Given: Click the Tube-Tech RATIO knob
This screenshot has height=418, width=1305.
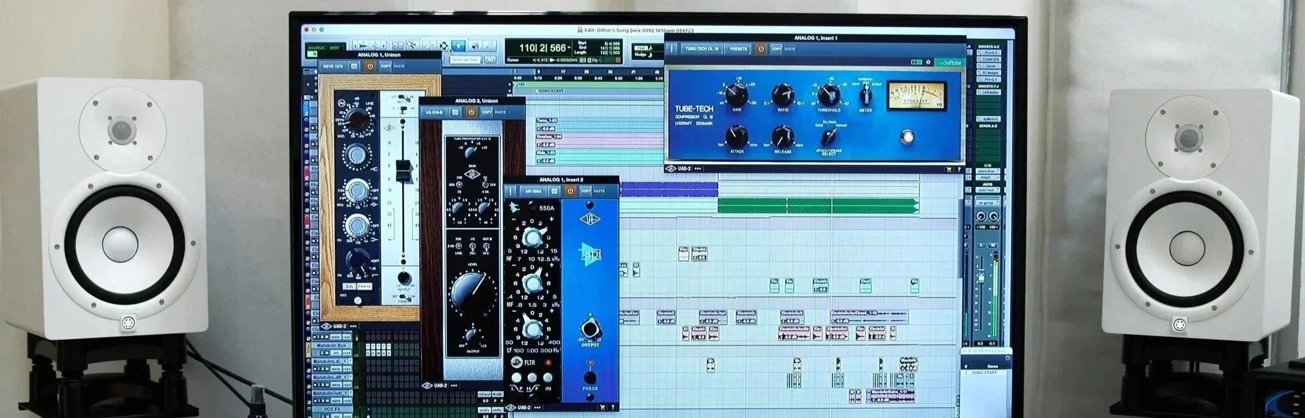Looking at the screenshot, I should (x=782, y=95).
